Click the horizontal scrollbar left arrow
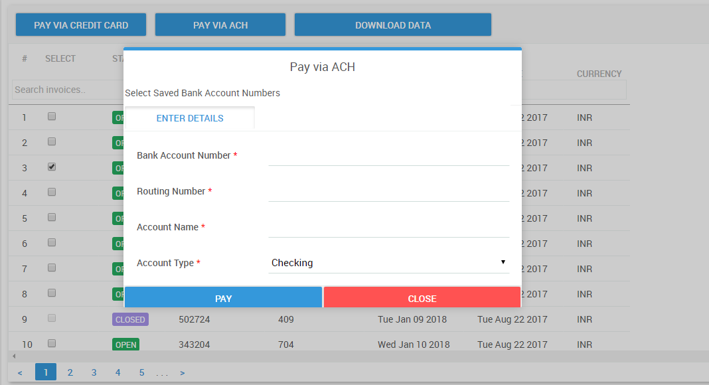709x385 pixels. [x=14, y=356]
